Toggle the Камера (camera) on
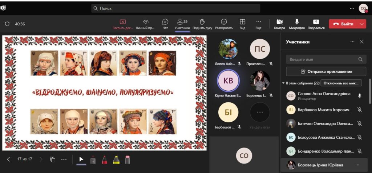Screen dimensions: 372x173 279,22
